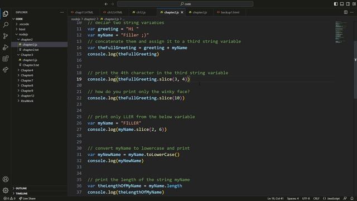Click the Go Back arrow in the title bar
The image size is (357, 201).
pos(106,4)
